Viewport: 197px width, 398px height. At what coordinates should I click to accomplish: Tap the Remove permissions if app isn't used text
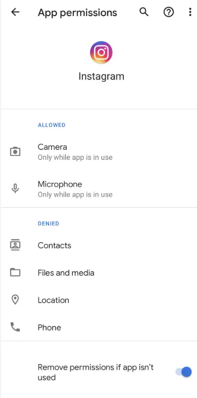point(96,372)
